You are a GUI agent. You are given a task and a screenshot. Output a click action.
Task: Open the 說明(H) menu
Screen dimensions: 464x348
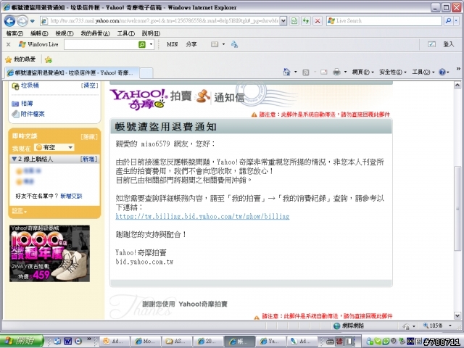point(151,33)
